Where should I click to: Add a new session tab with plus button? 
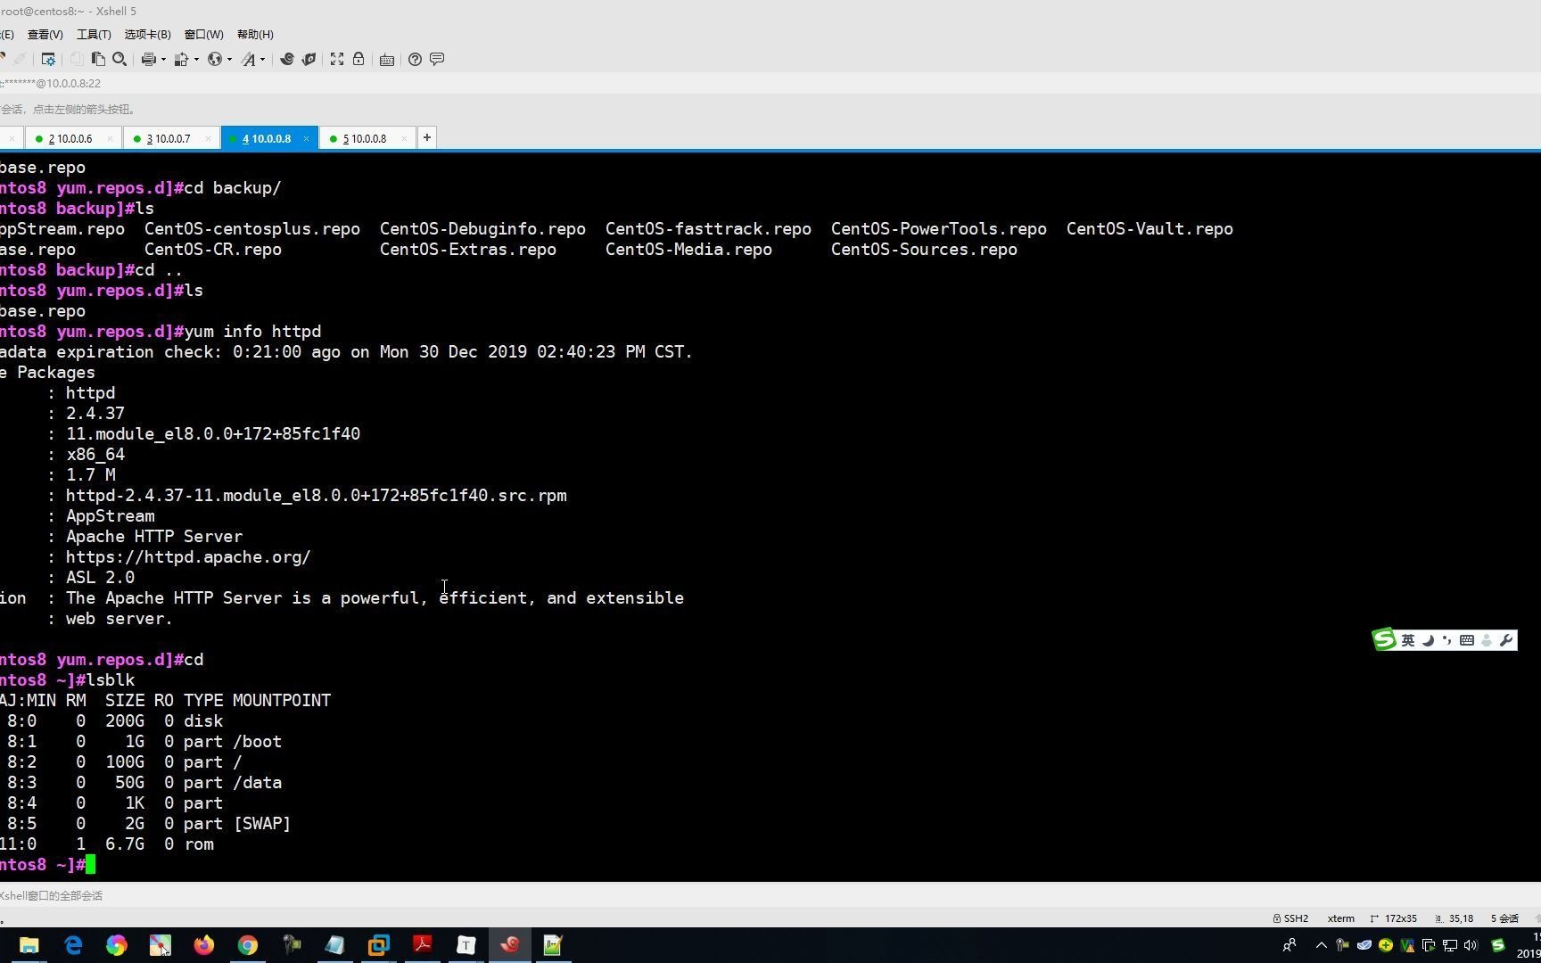tap(427, 137)
